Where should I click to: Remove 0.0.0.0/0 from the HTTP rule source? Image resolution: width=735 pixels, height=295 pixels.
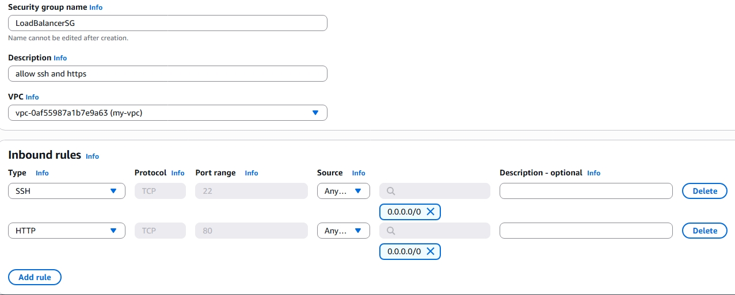point(430,251)
